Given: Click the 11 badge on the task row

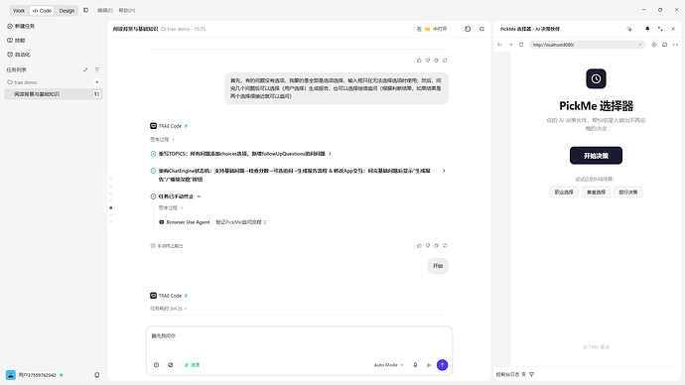Looking at the screenshot, I should tap(96, 94).
